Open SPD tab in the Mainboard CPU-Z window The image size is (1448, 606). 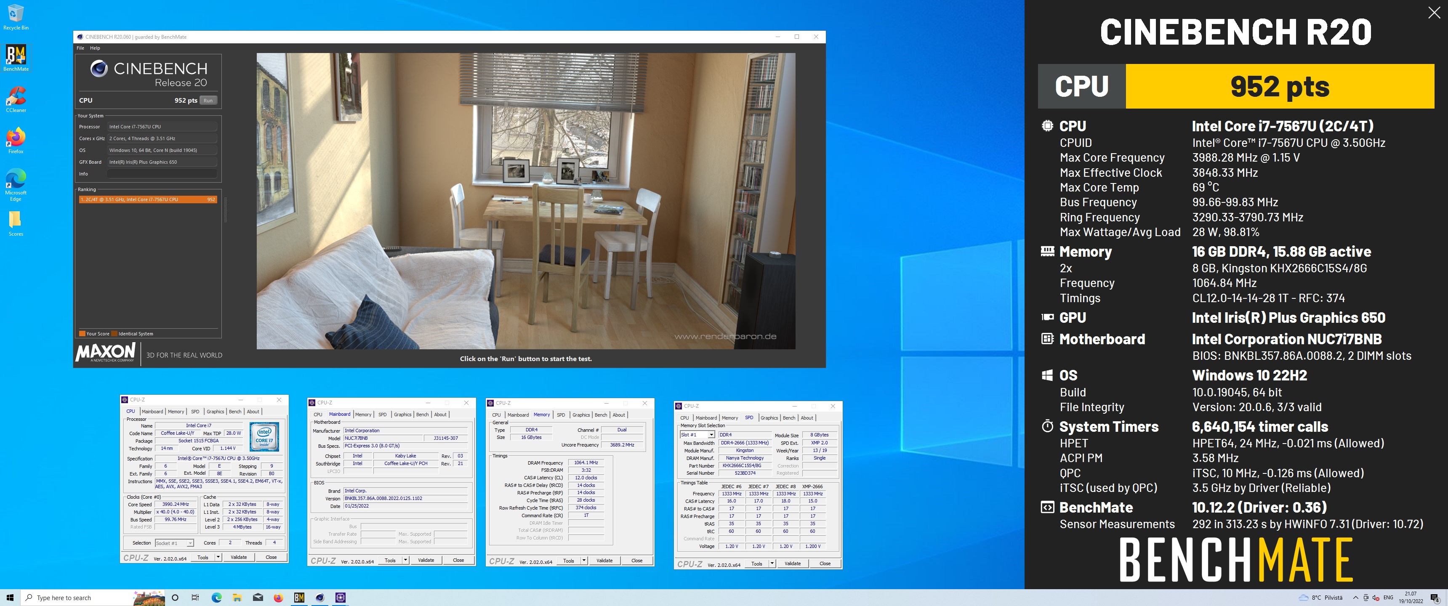[382, 414]
